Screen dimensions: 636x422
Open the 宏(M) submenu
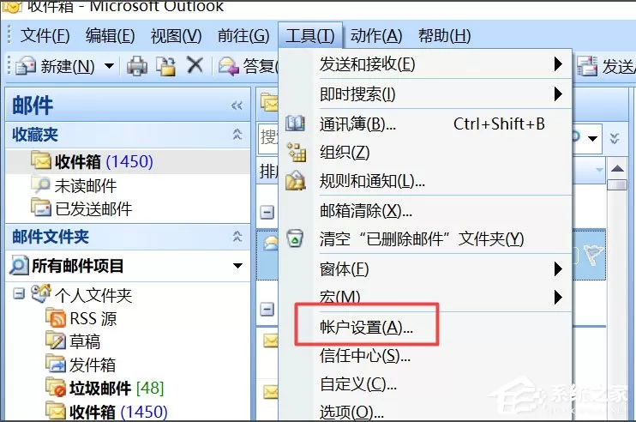pyautogui.click(x=424, y=297)
